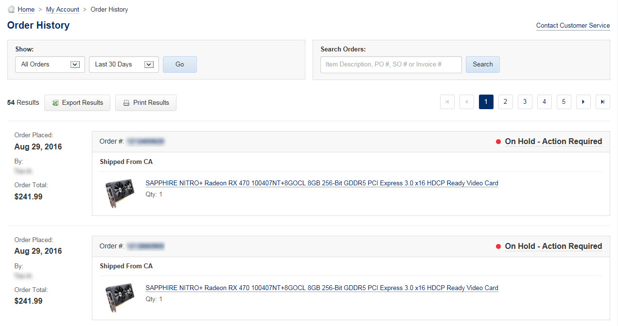618x326 pixels.
Task: Click second order's 'Shipped From CA' text
Action: [x=126, y=266]
